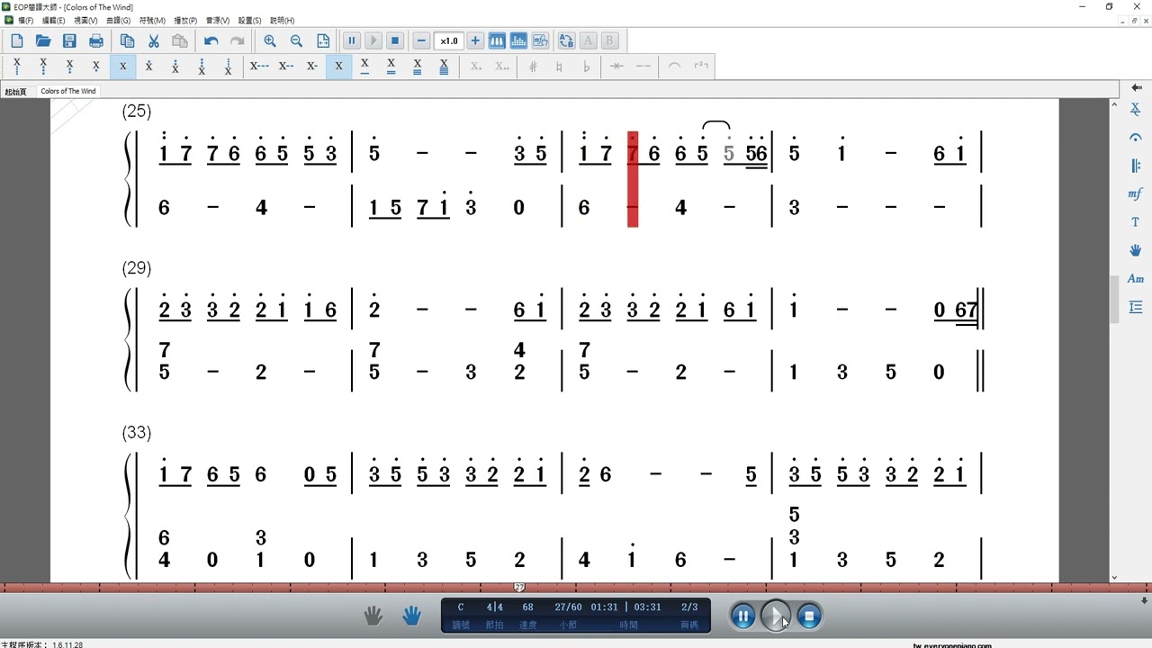
Task: Open the 符號(M) symbols menu
Action: pos(152,20)
